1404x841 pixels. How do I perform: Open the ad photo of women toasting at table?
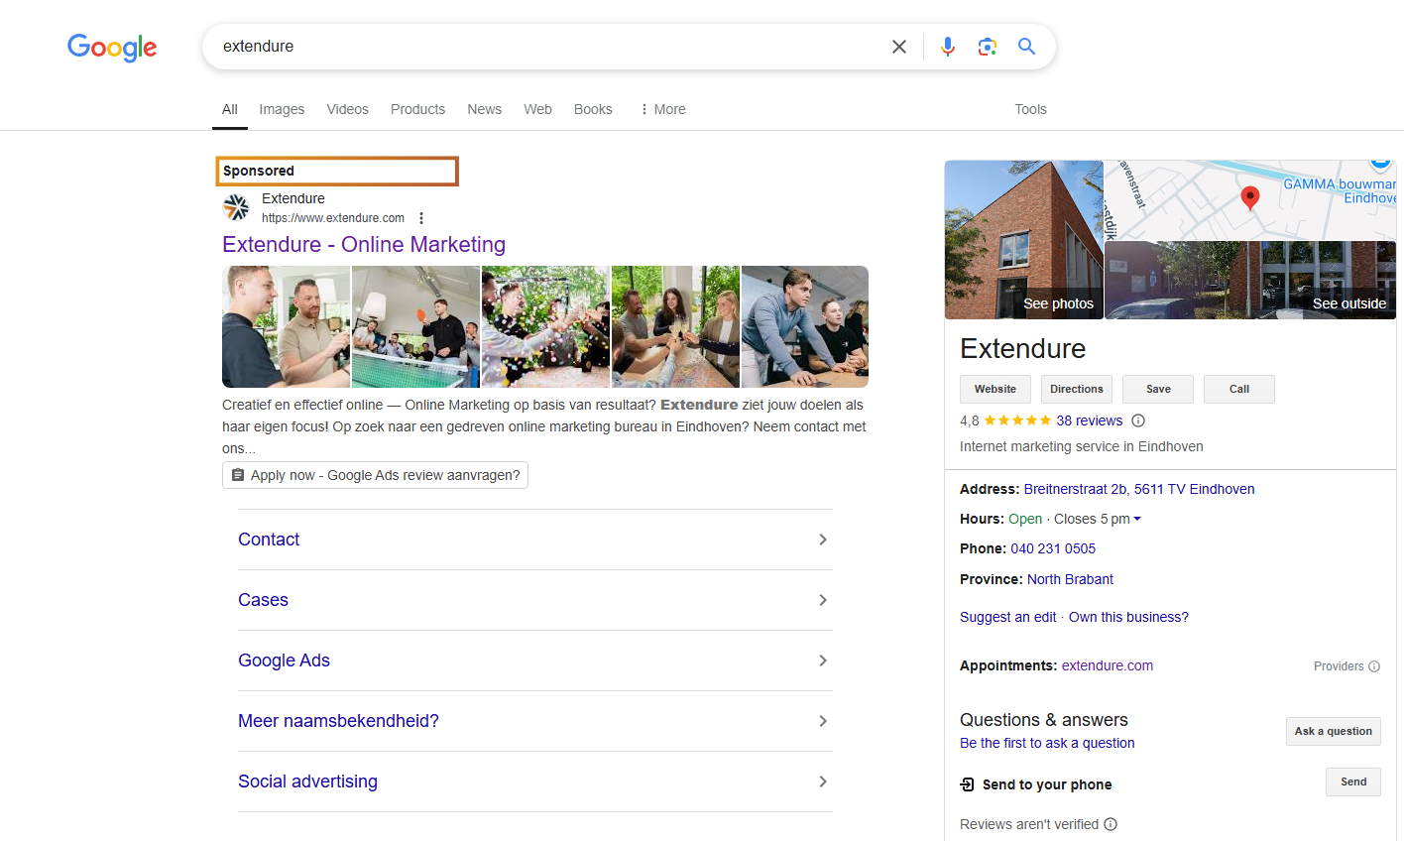click(675, 326)
